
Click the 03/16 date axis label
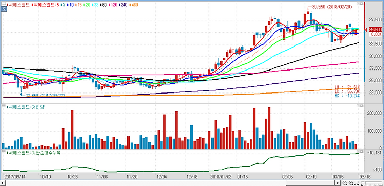365,176
